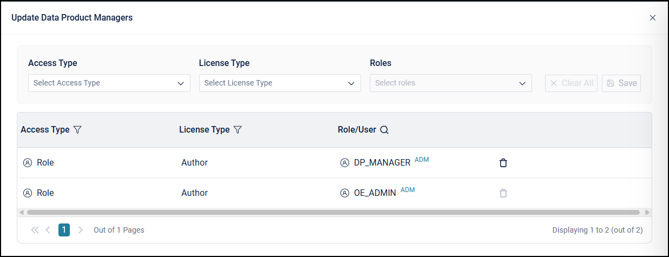Click the Save button
Image resolution: width=669 pixels, height=257 pixels.
coord(621,83)
